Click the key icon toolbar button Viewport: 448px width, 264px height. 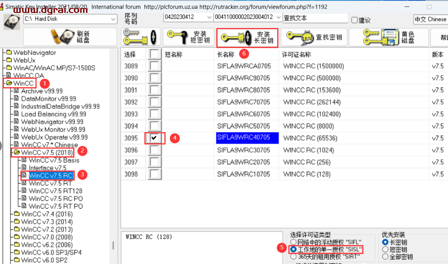coord(141,37)
